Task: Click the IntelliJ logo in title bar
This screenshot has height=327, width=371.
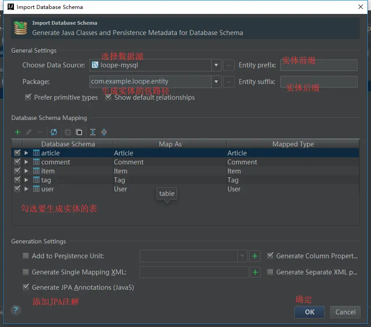Action: click(11, 7)
